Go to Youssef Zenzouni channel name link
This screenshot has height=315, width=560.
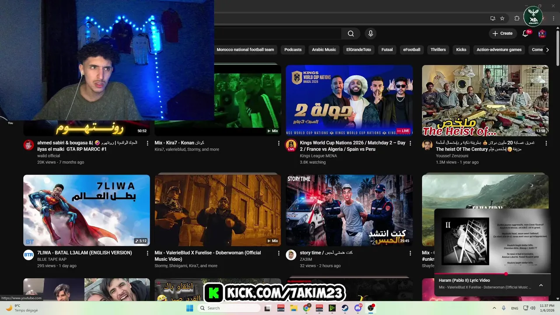click(x=452, y=156)
